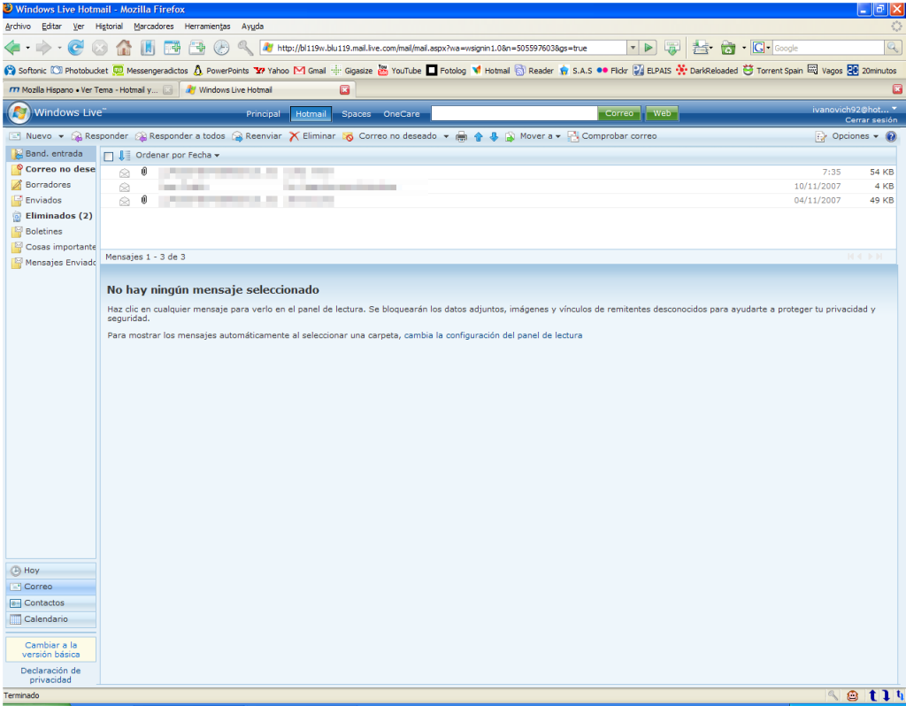Image resolution: width=906 pixels, height=706 pixels.
Task: Start a search with the magnifier in Google box
Action: click(893, 48)
